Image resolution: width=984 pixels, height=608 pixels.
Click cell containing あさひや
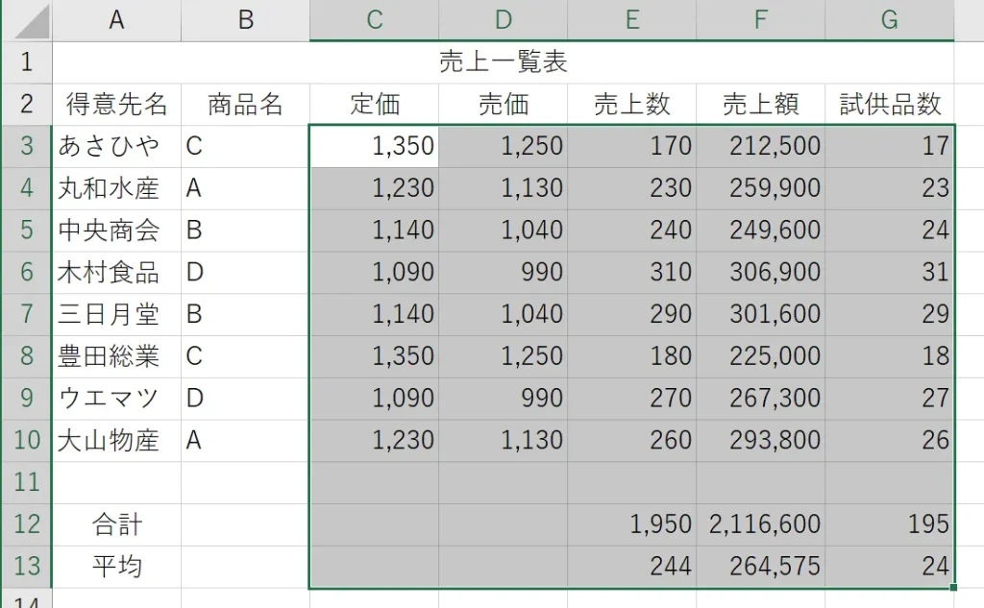116,146
